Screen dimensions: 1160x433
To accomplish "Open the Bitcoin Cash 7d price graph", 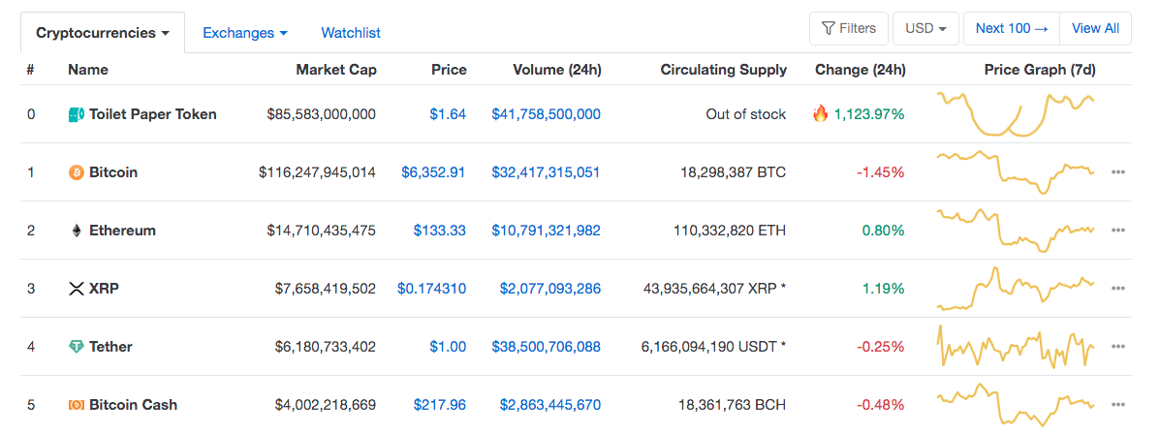I will (x=1017, y=404).
